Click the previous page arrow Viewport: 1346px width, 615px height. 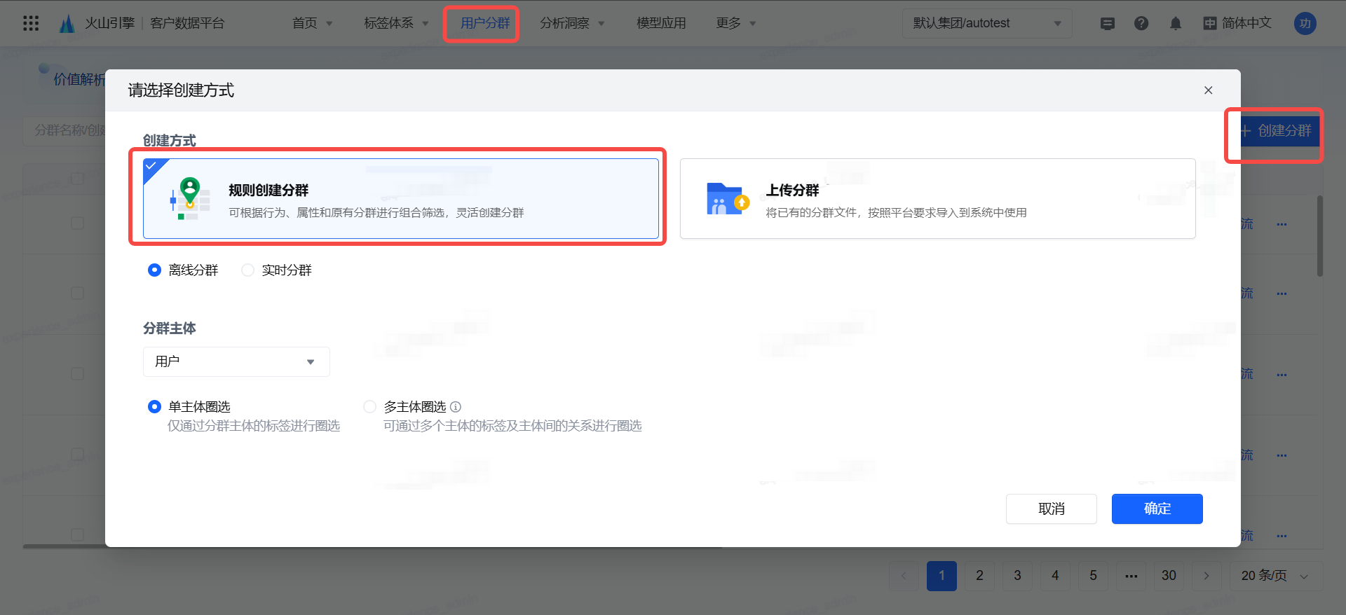904,576
